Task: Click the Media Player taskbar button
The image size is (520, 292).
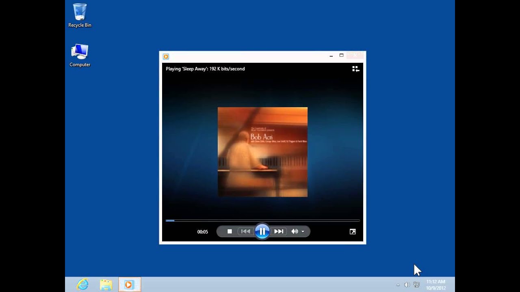Action: pyautogui.click(x=130, y=285)
